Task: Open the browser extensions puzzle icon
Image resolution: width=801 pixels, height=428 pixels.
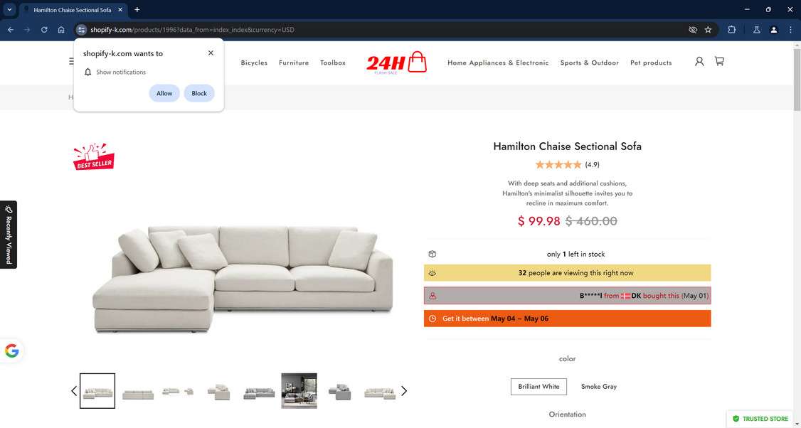Action: pos(731,30)
